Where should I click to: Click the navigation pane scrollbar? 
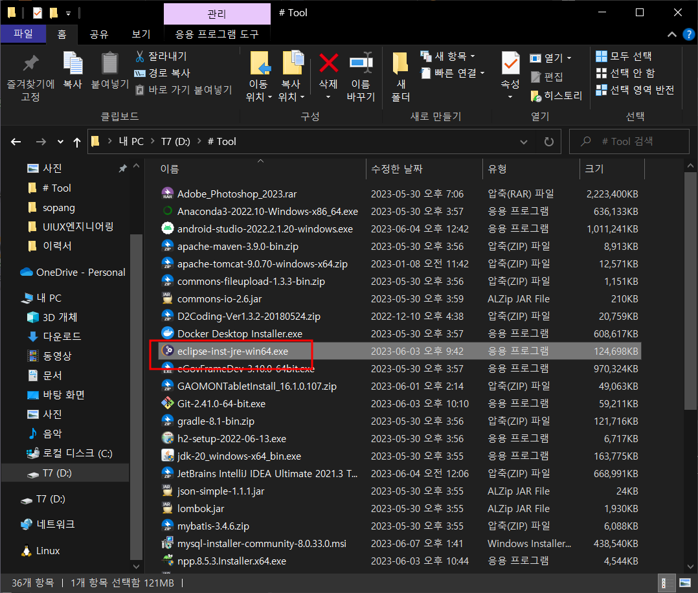[136, 396]
